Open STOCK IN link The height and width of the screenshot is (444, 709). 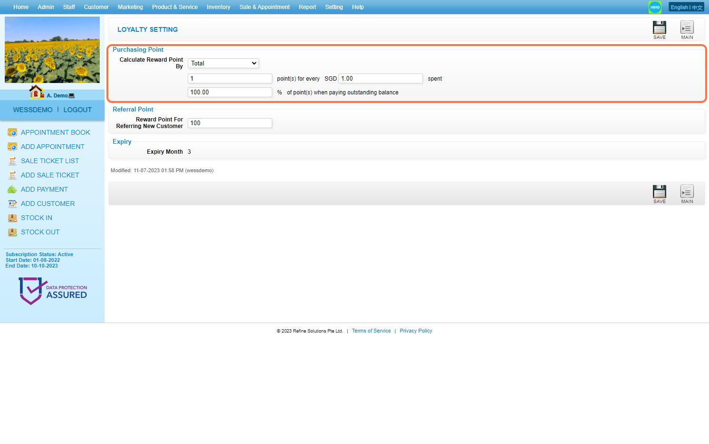pos(37,218)
